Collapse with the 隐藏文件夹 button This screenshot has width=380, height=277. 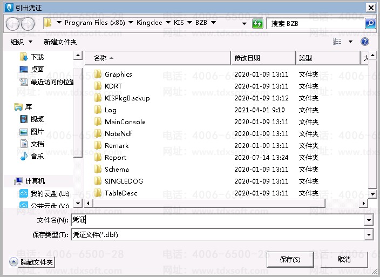(x=32, y=262)
